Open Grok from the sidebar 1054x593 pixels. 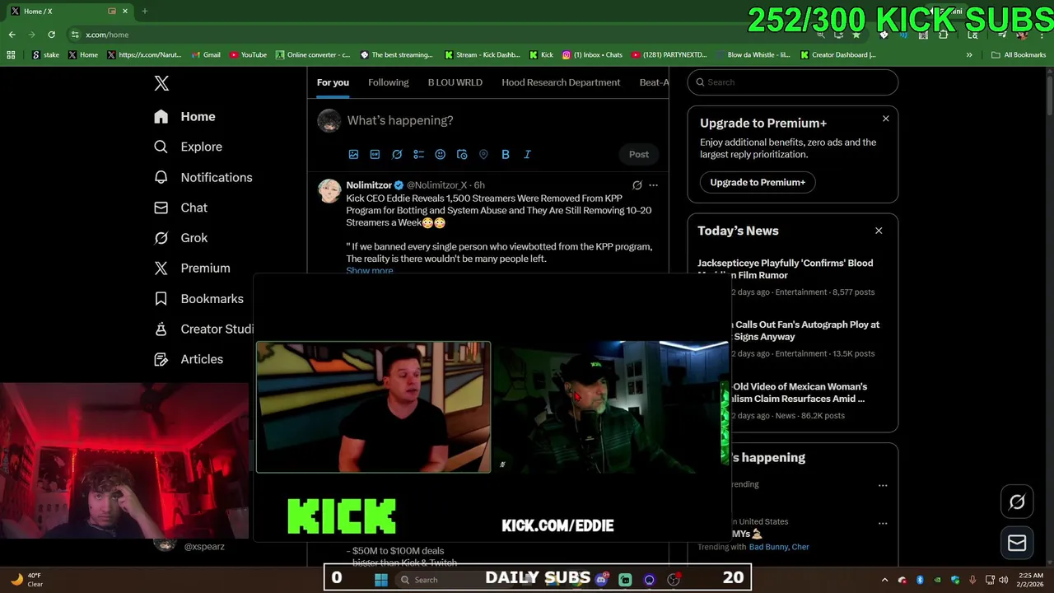(181, 238)
